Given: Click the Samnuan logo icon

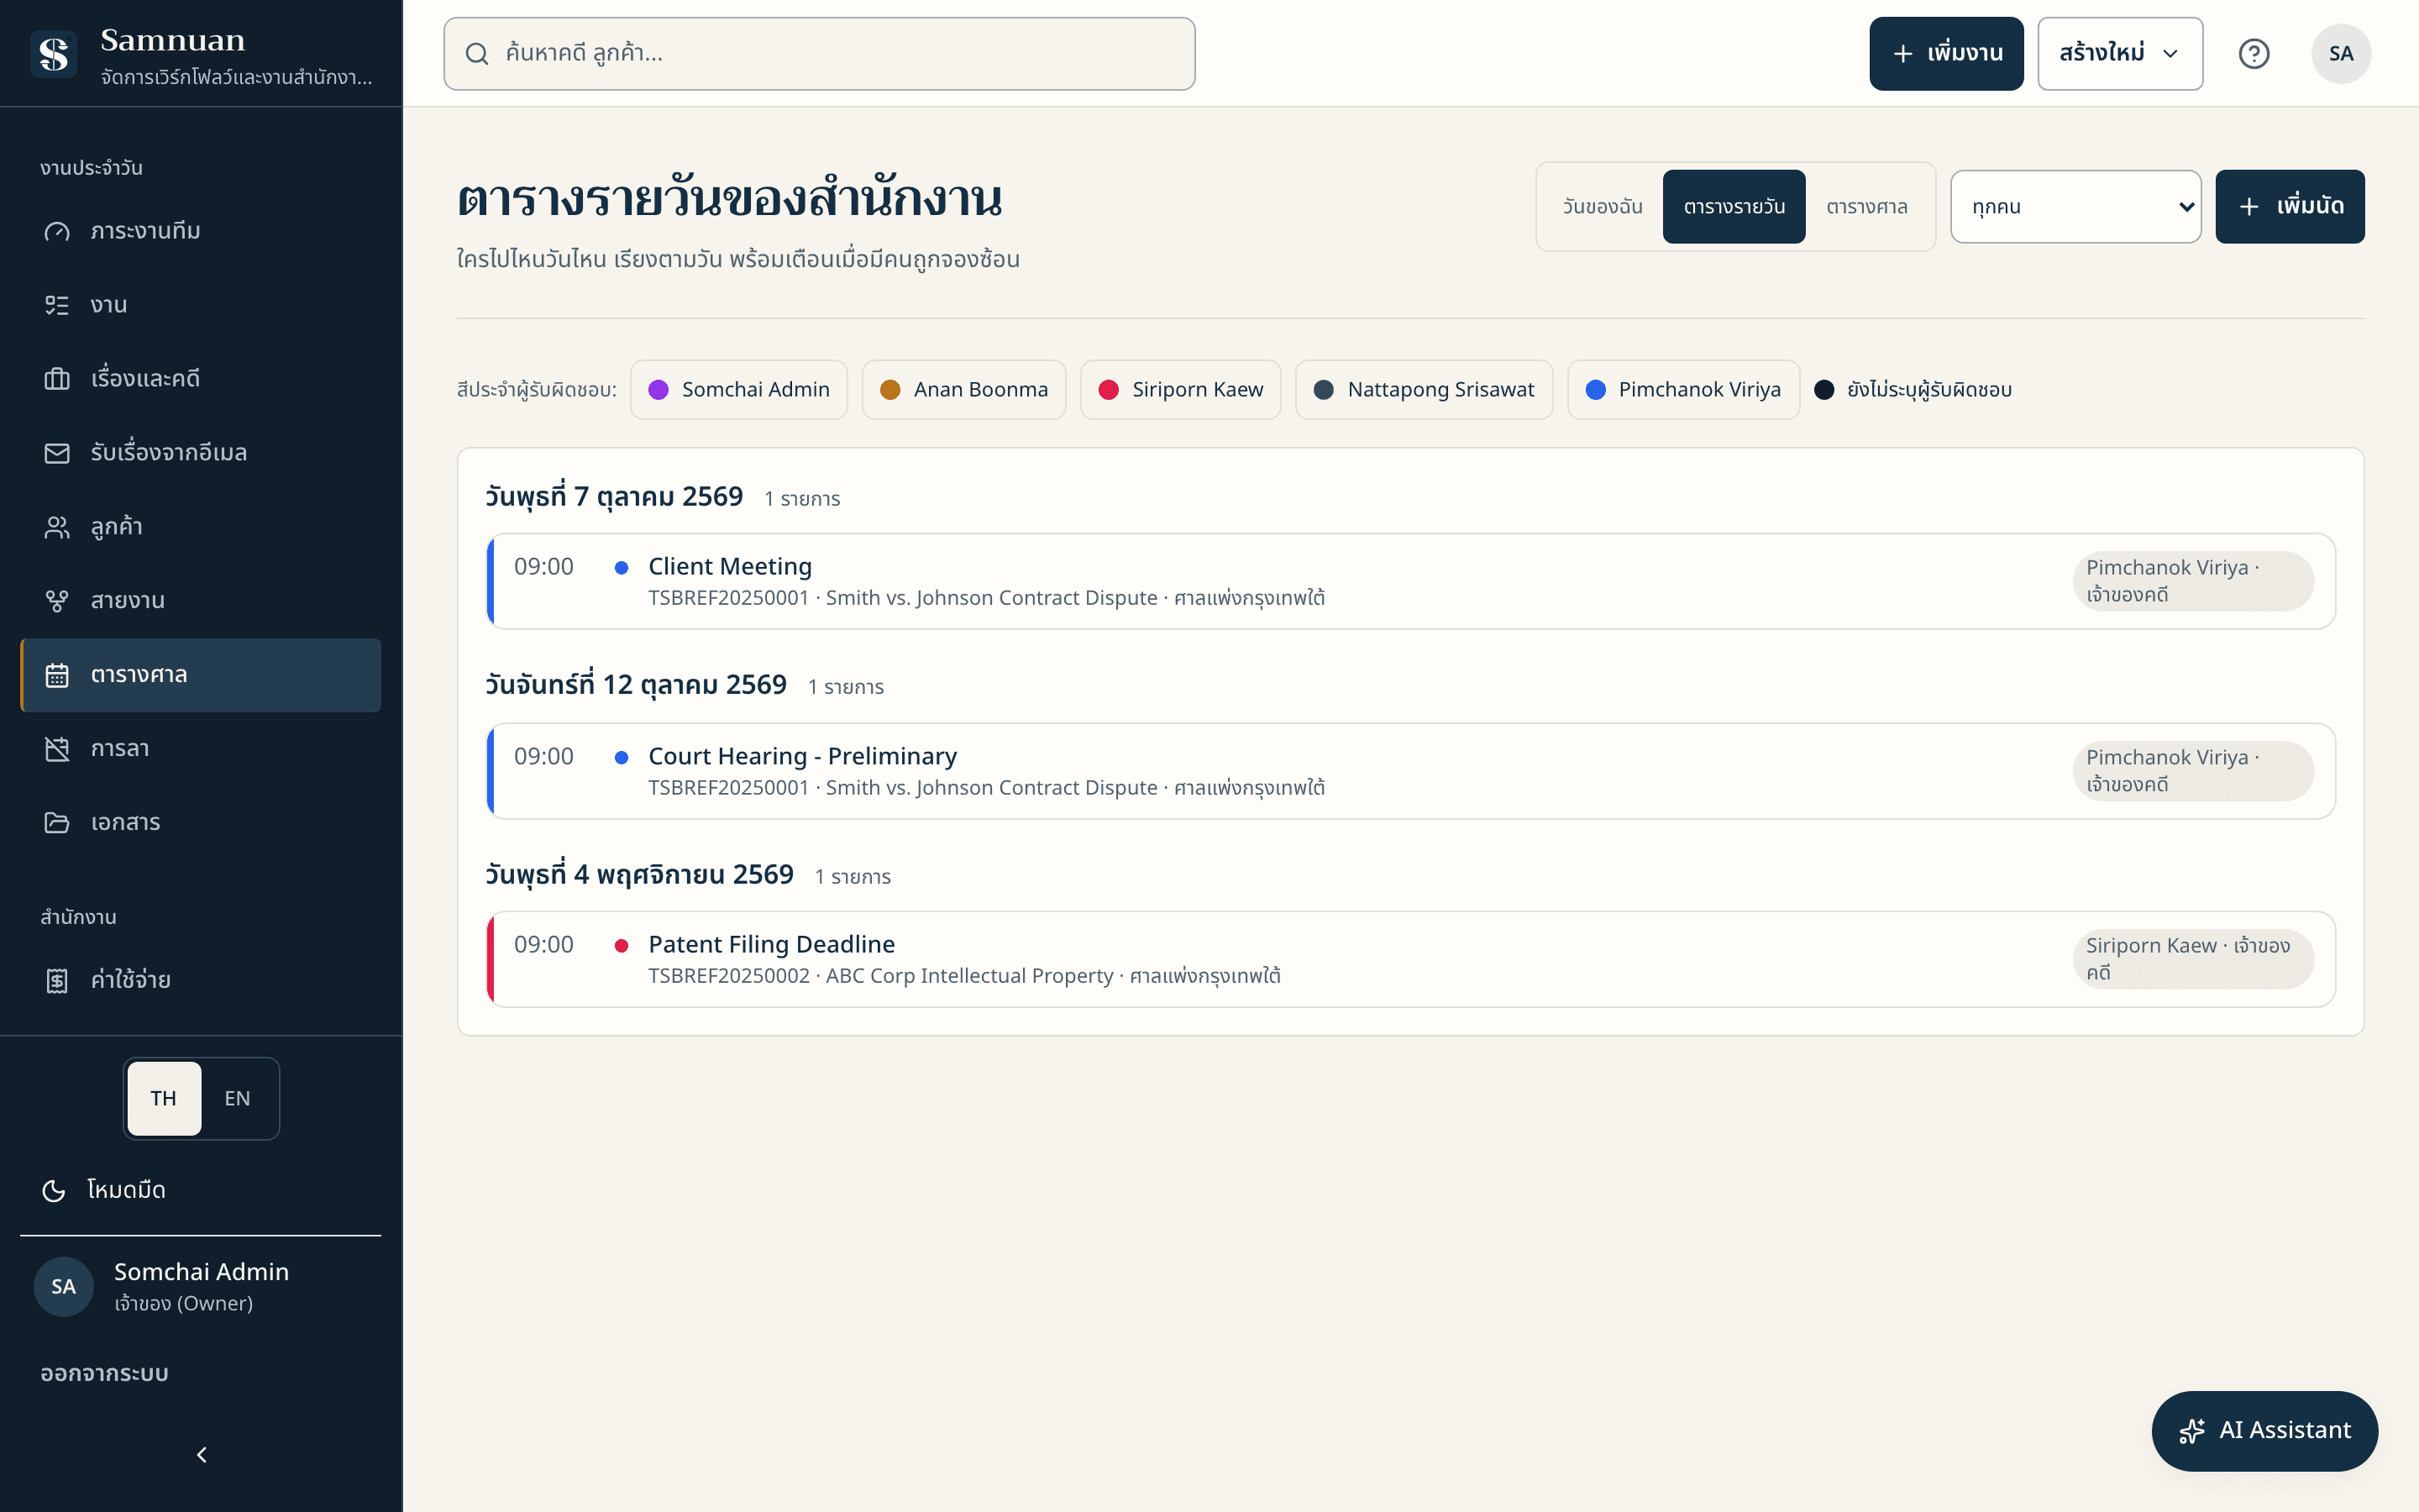Looking at the screenshot, I should click(53, 54).
